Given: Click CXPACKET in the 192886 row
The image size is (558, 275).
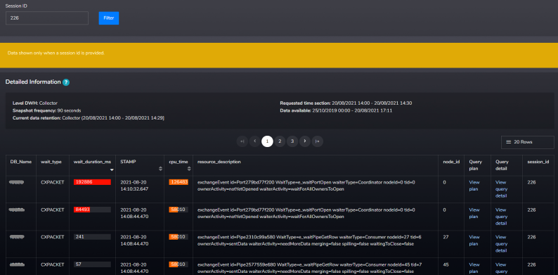Looking at the screenshot, I should [52, 182].
